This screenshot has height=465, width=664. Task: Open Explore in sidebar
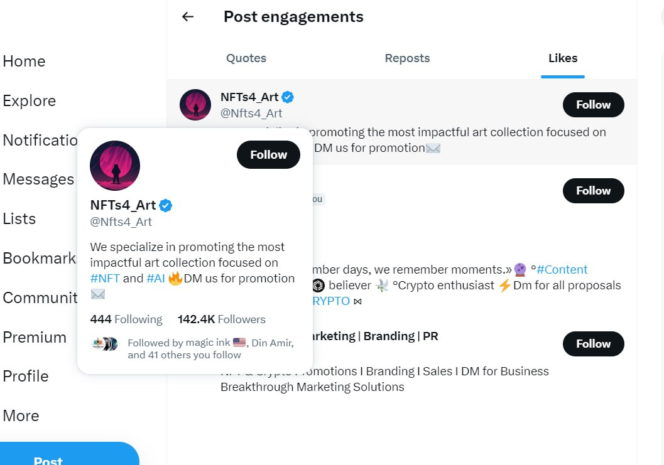tap(29, 101)
